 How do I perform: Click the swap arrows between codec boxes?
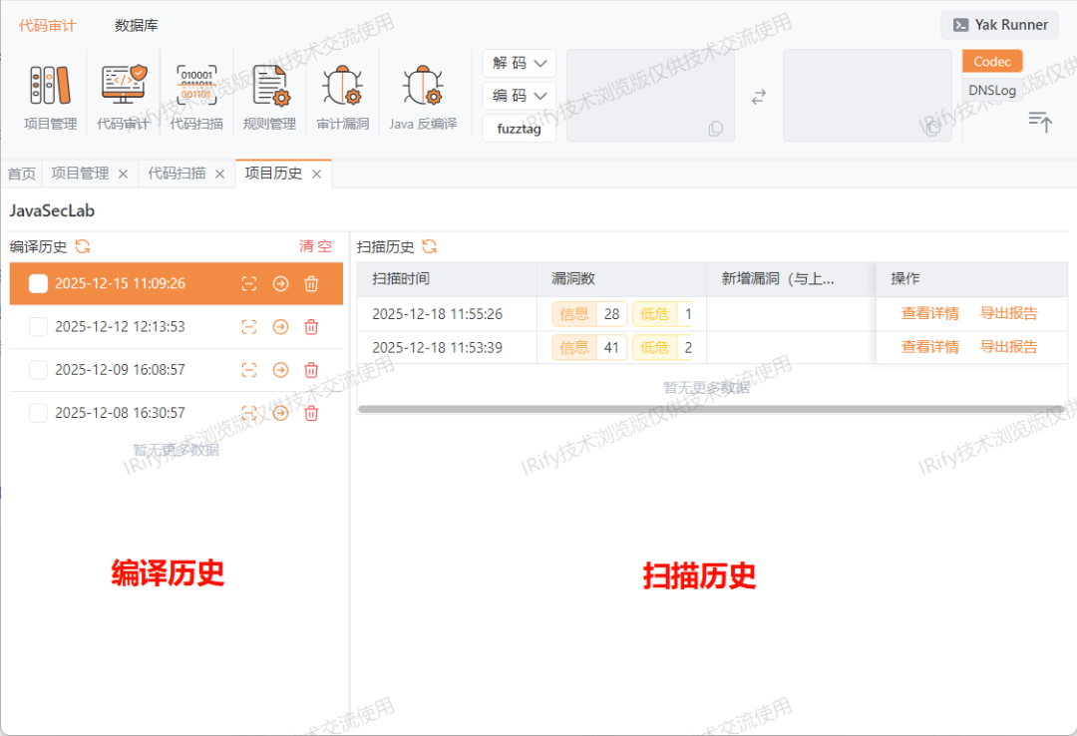click(758, 97)
